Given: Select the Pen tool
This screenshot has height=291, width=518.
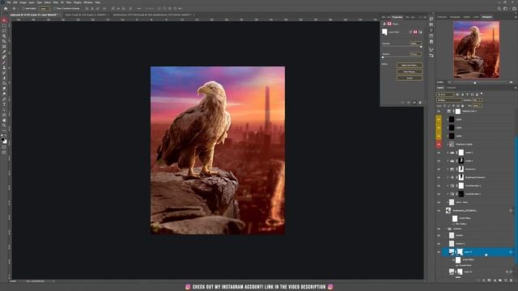Looking at the screenshot, I should point(4,99).
